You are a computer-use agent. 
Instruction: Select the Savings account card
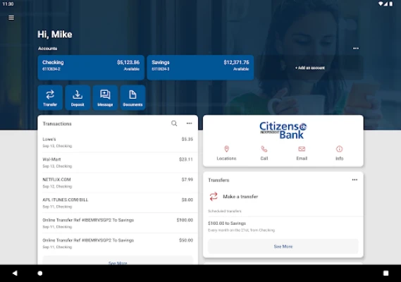click(x=200, y=68)
